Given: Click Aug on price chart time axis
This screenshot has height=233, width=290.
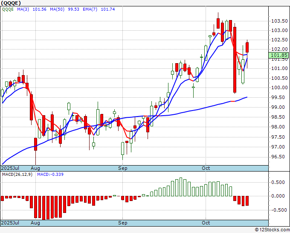Looking at the screenshot, I should 35,168.
